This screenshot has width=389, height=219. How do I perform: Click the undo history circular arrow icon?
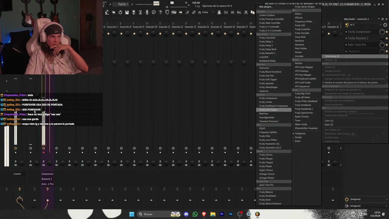coord(120,12)
